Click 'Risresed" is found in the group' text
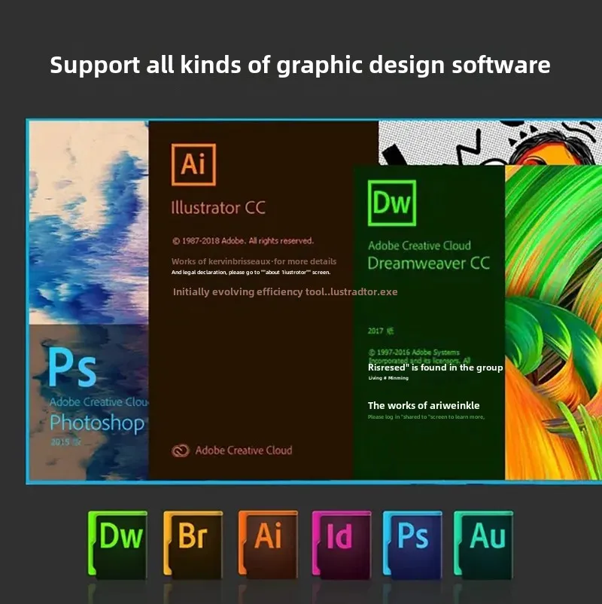Screen dimensions: 602x604 click(x=436, y=368)
